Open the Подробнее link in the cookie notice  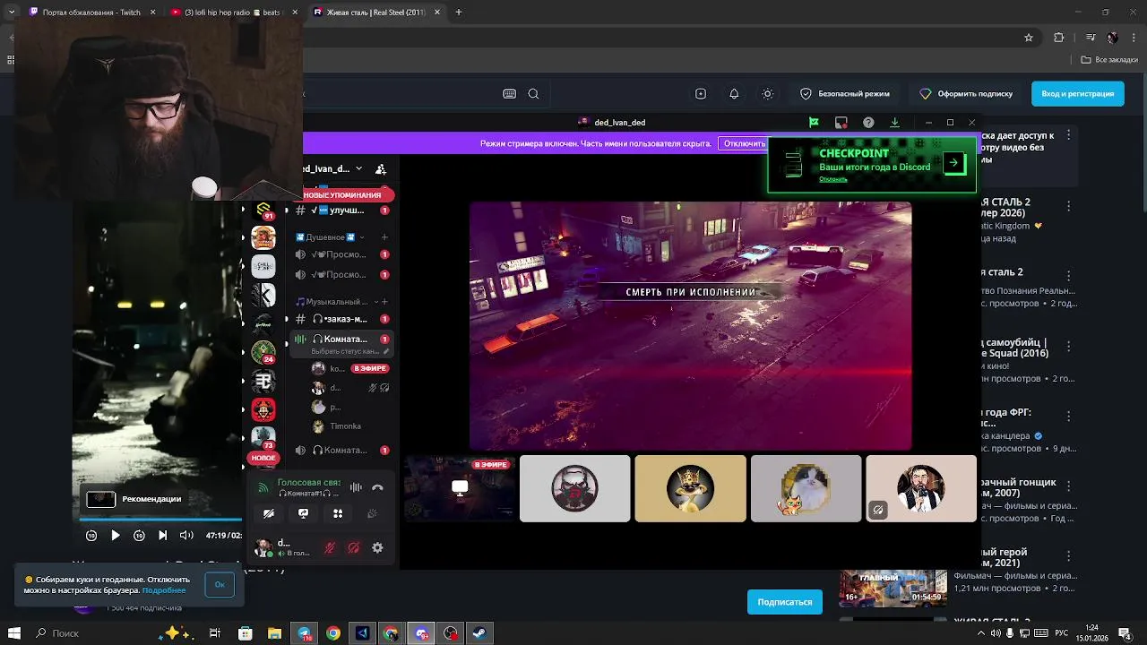pyautogui.click(x=164, y=590)
